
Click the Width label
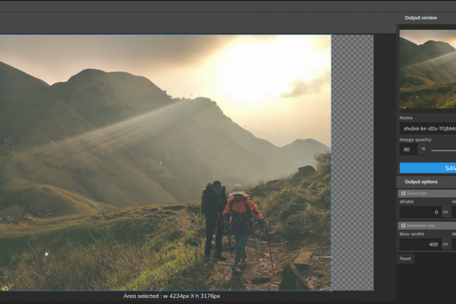click(x=407, y=201)
